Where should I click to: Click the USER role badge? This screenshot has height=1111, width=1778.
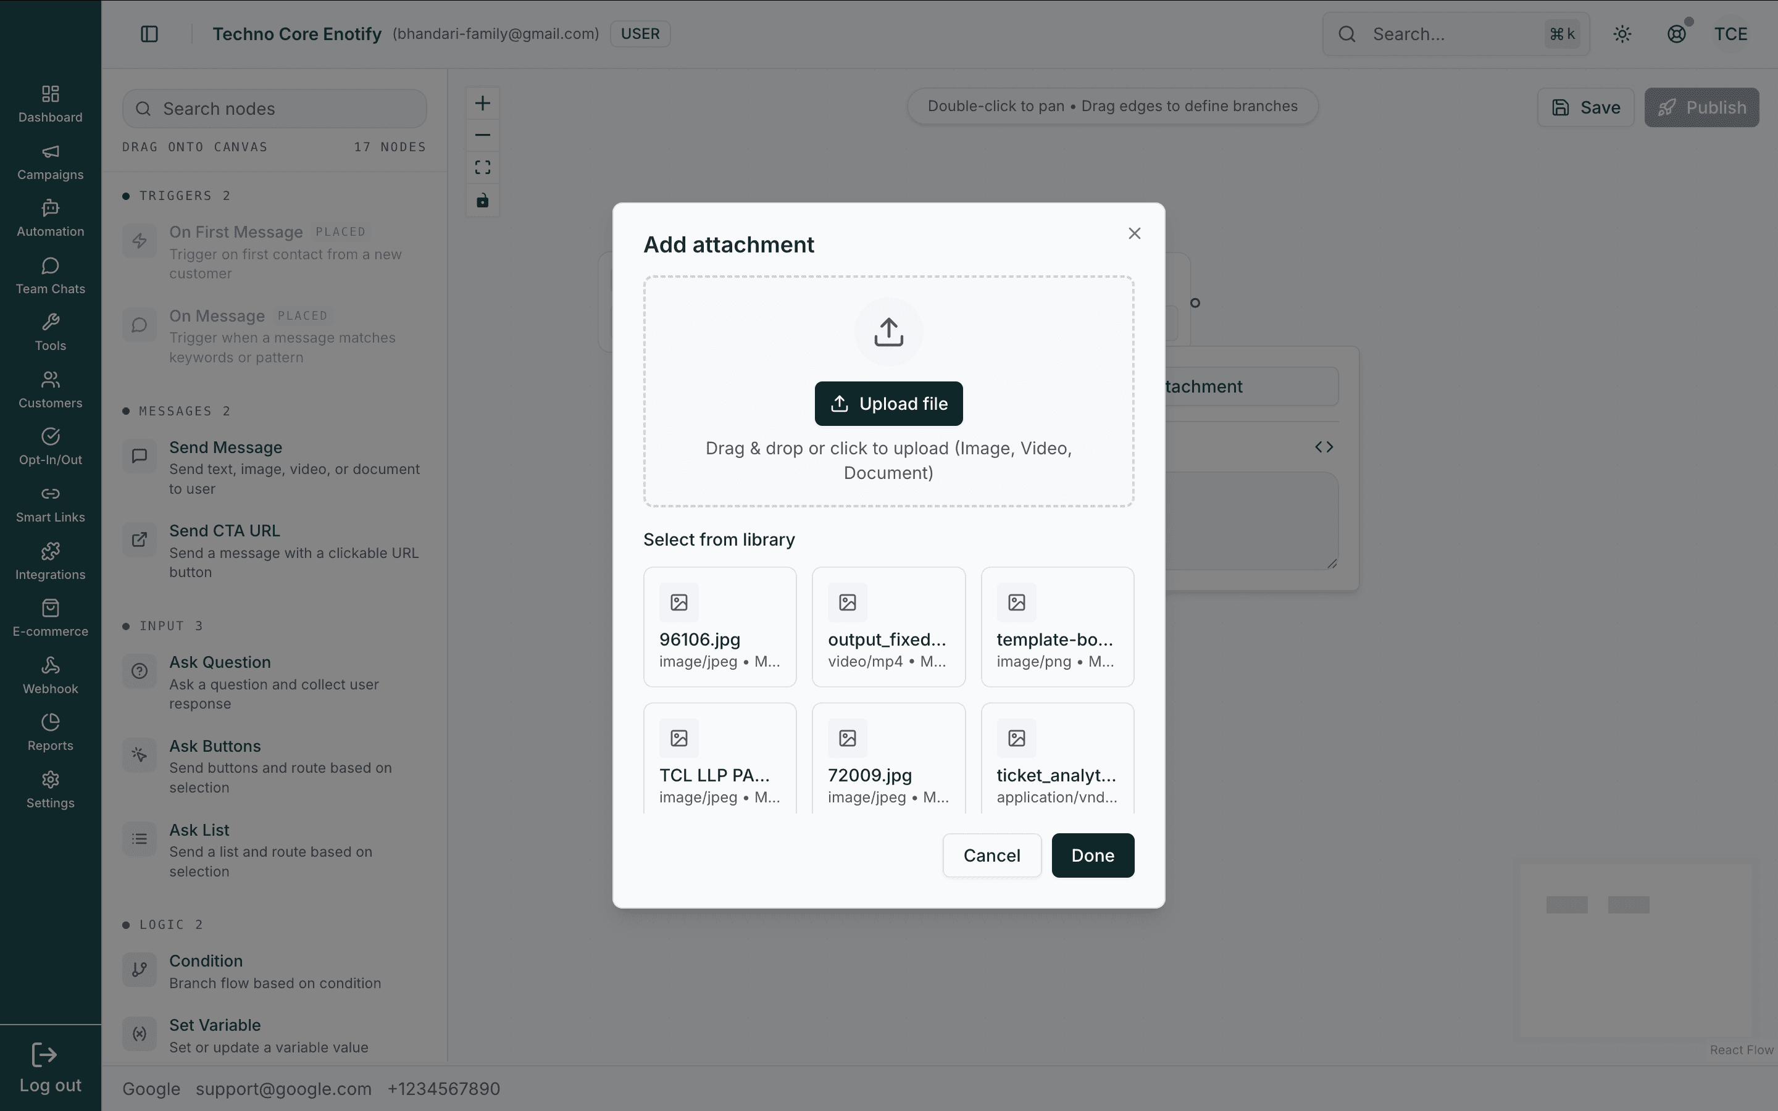pos(640,34)
